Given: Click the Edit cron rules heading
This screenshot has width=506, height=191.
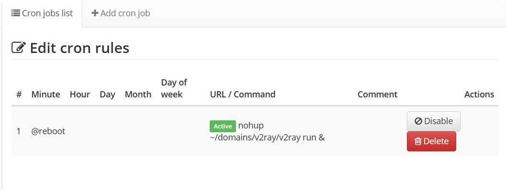Looking at the screenshot, I should tap(79, 48).
